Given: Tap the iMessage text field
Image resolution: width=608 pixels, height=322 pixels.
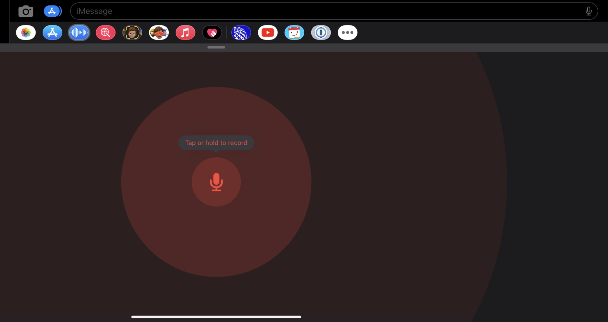Looking at the screenshot, I should pos(334,11).
